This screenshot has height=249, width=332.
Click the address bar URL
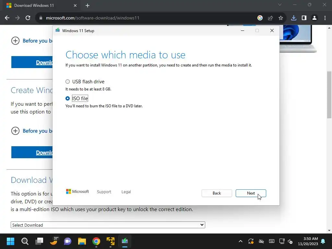click(92, 18)
